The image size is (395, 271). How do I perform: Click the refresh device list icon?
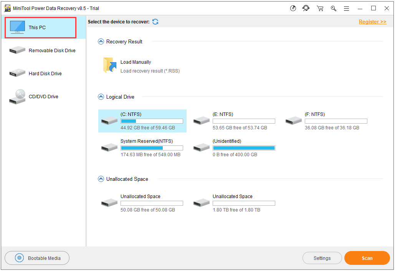(155, 21)
